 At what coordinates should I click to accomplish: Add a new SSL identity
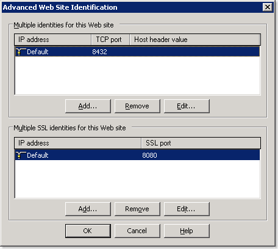coord(88,209)
